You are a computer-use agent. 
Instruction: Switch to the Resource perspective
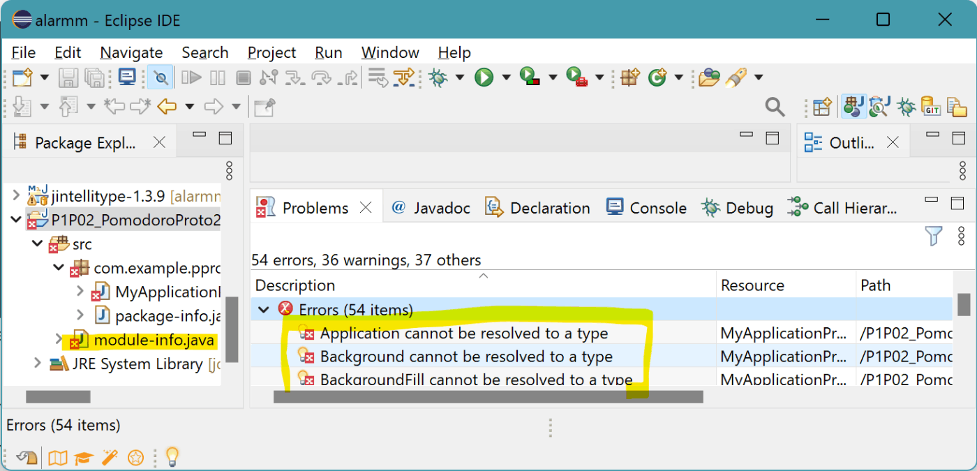[x=957, y=107]
